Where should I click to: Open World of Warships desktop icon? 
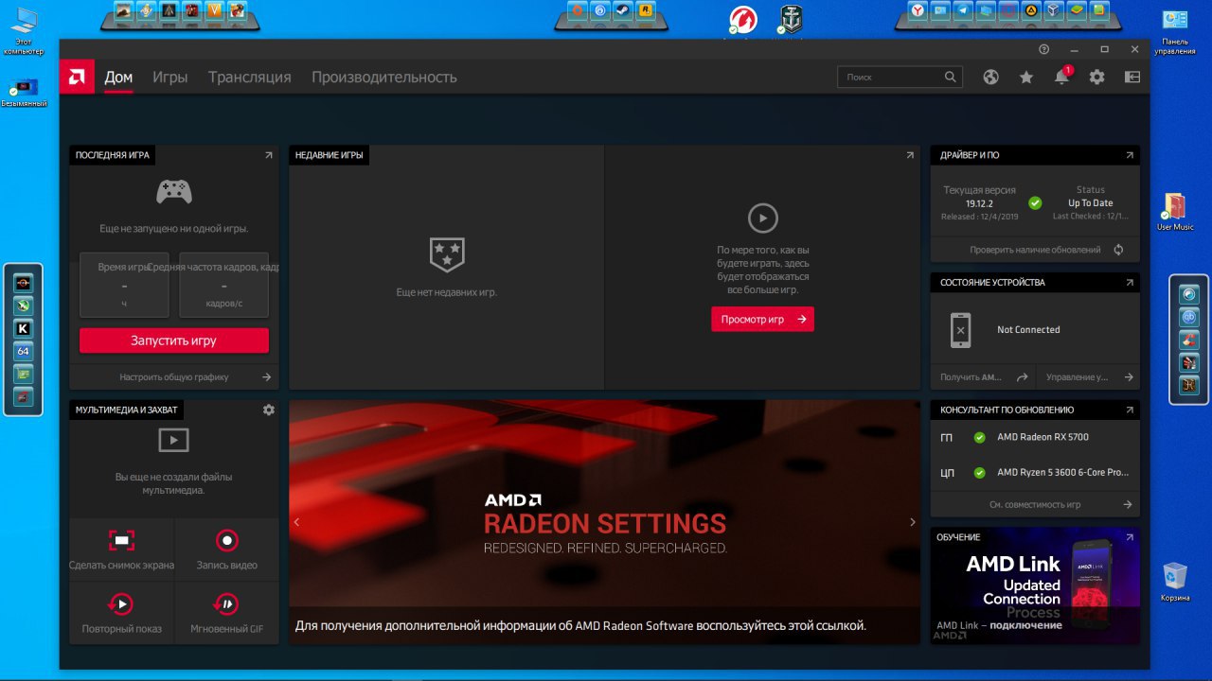(x=790, y=20)
